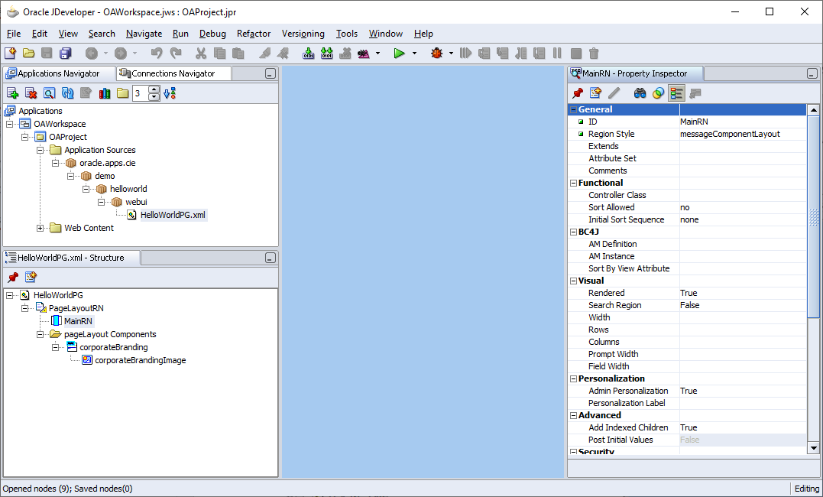Click the Sort Allowed value no
823x497 pixels.
pyautogui.click(x=685, y=207)
